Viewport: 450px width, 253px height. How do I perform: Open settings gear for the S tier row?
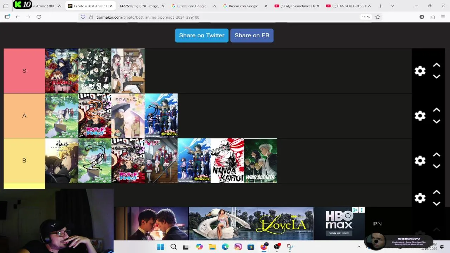[x=420, y=71]
